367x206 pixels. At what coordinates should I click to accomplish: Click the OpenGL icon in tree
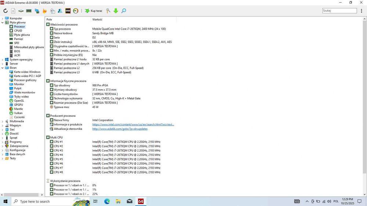[11, 101]
